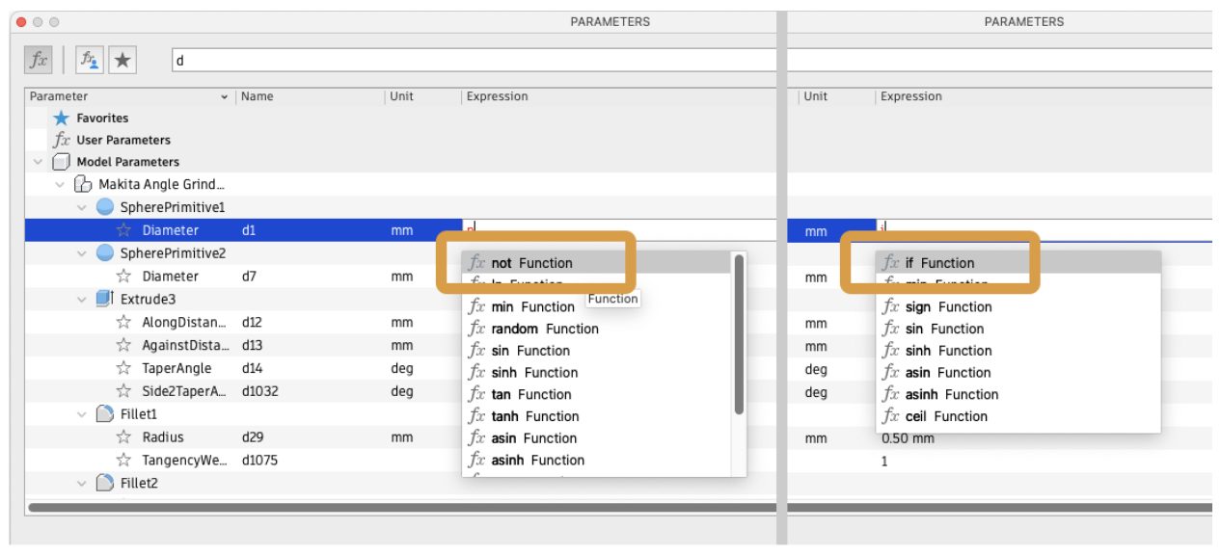The height and width of the screenshot is (555, 1221).
Task: Click the fillet icon of Fillet1
Action: [x=105, y=414]
